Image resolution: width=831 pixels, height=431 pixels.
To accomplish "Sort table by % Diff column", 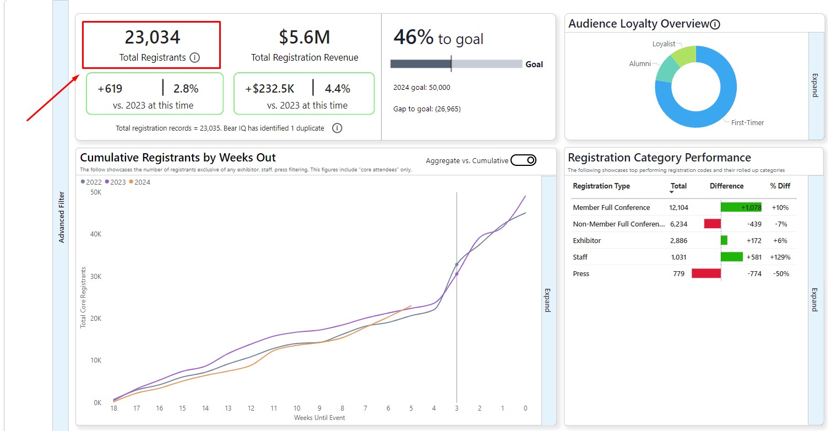I will tap(780, 186).
